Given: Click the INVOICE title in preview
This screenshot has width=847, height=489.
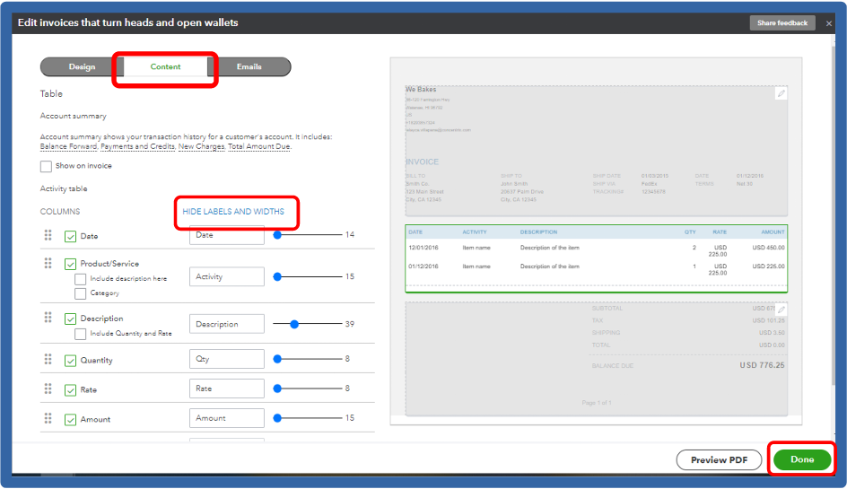Looking at the screenshot, I should pos(423,162).
